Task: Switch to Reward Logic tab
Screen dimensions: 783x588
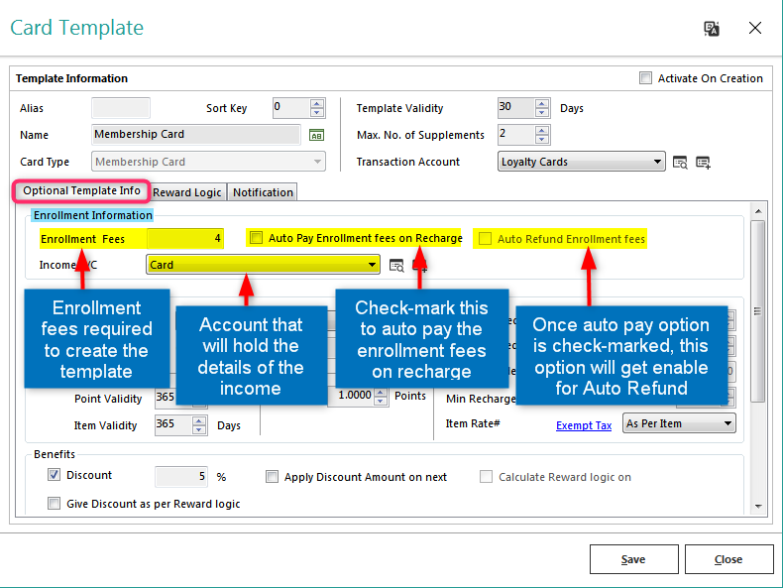Action: [x=186, y=192]
